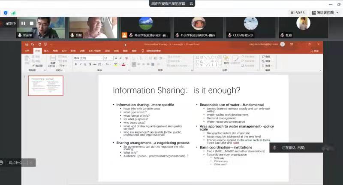Click the menu icon beside screen-sharing notice
343x185 pixels.
(x=192, y=3)
